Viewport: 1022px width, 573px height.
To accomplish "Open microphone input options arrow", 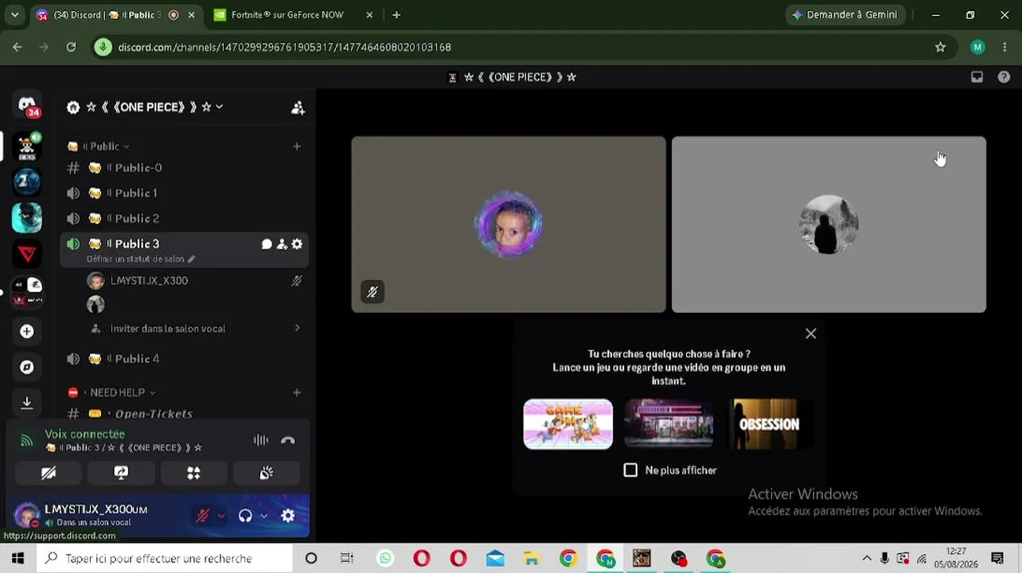I will coord(221,516).
